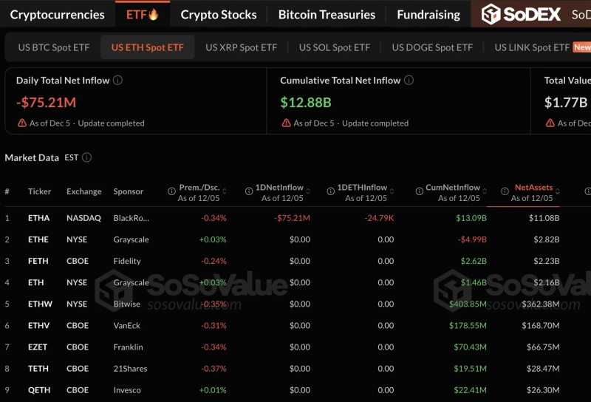Toggle NetAssets column sort arrows

(x=558, y=191)
